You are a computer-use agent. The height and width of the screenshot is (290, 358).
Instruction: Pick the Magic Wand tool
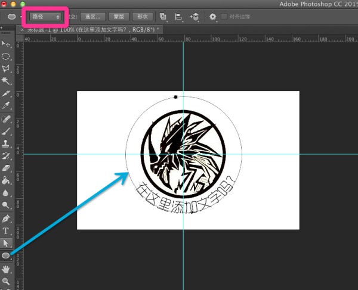pyautogui.click(x=6, y=81)
